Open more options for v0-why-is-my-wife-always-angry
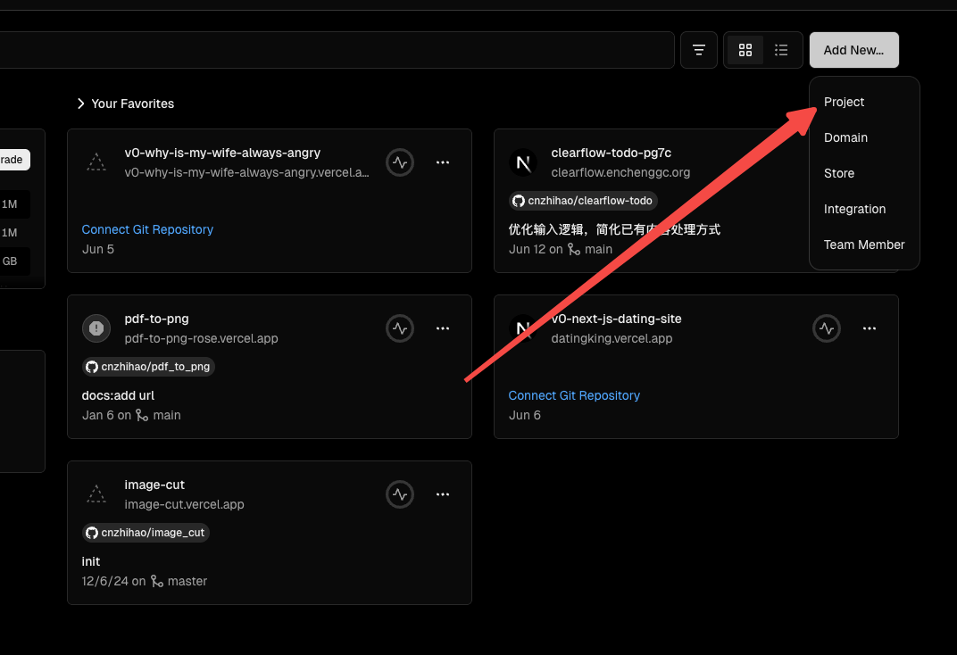This screenshot has height=655, width=957. 443,162
